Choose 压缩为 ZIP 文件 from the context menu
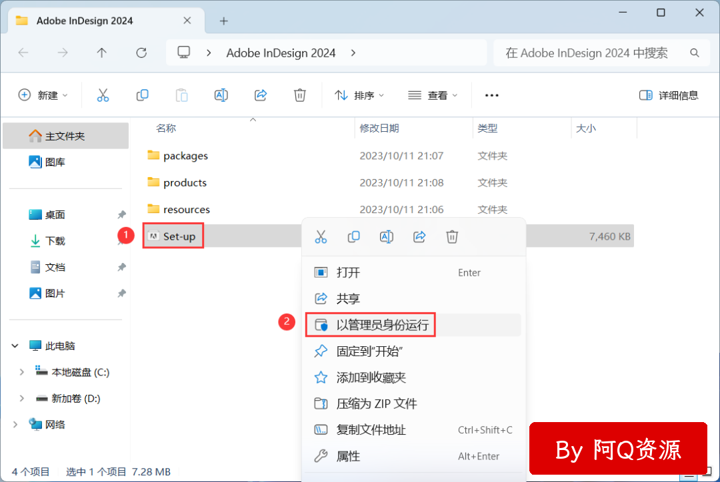720x482 pixels. point(413,403)
